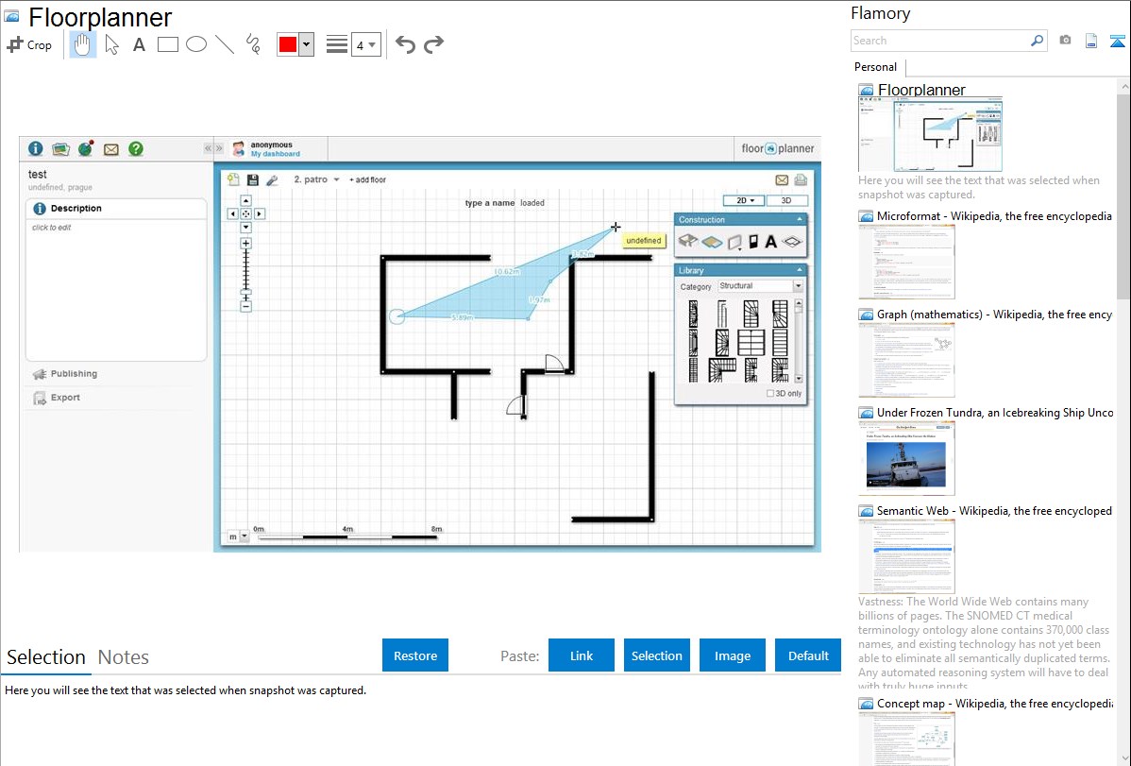Viewport: 1131px width, 766px height.
Task: Toggle the 3D only checkbox
Action: [x=770, y=394]
